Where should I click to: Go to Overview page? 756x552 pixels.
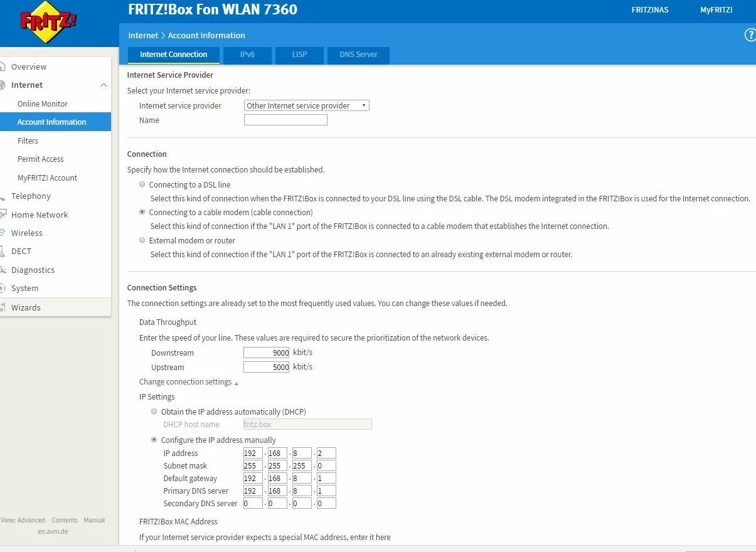29,66
